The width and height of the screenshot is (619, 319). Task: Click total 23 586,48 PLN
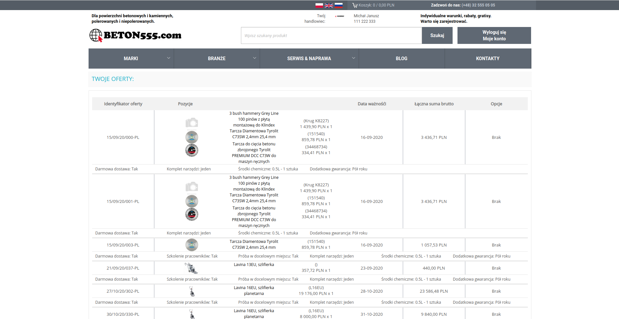coord(434,291)
